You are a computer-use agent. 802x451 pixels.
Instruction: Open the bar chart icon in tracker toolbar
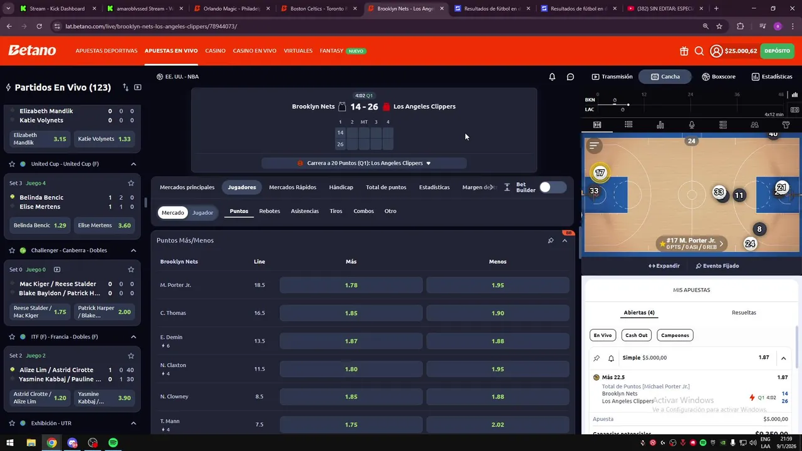coord(660,125)
